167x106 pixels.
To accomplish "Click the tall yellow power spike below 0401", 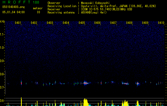I will click(x=21, y=101).
